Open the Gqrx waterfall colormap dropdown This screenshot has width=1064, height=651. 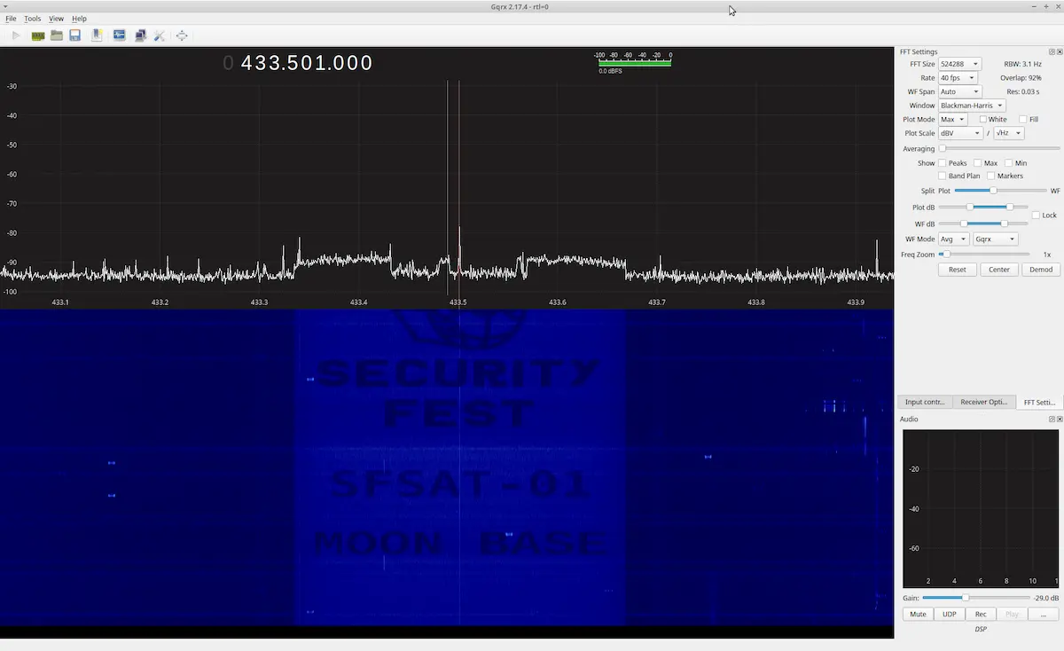[x=995, y=239]
